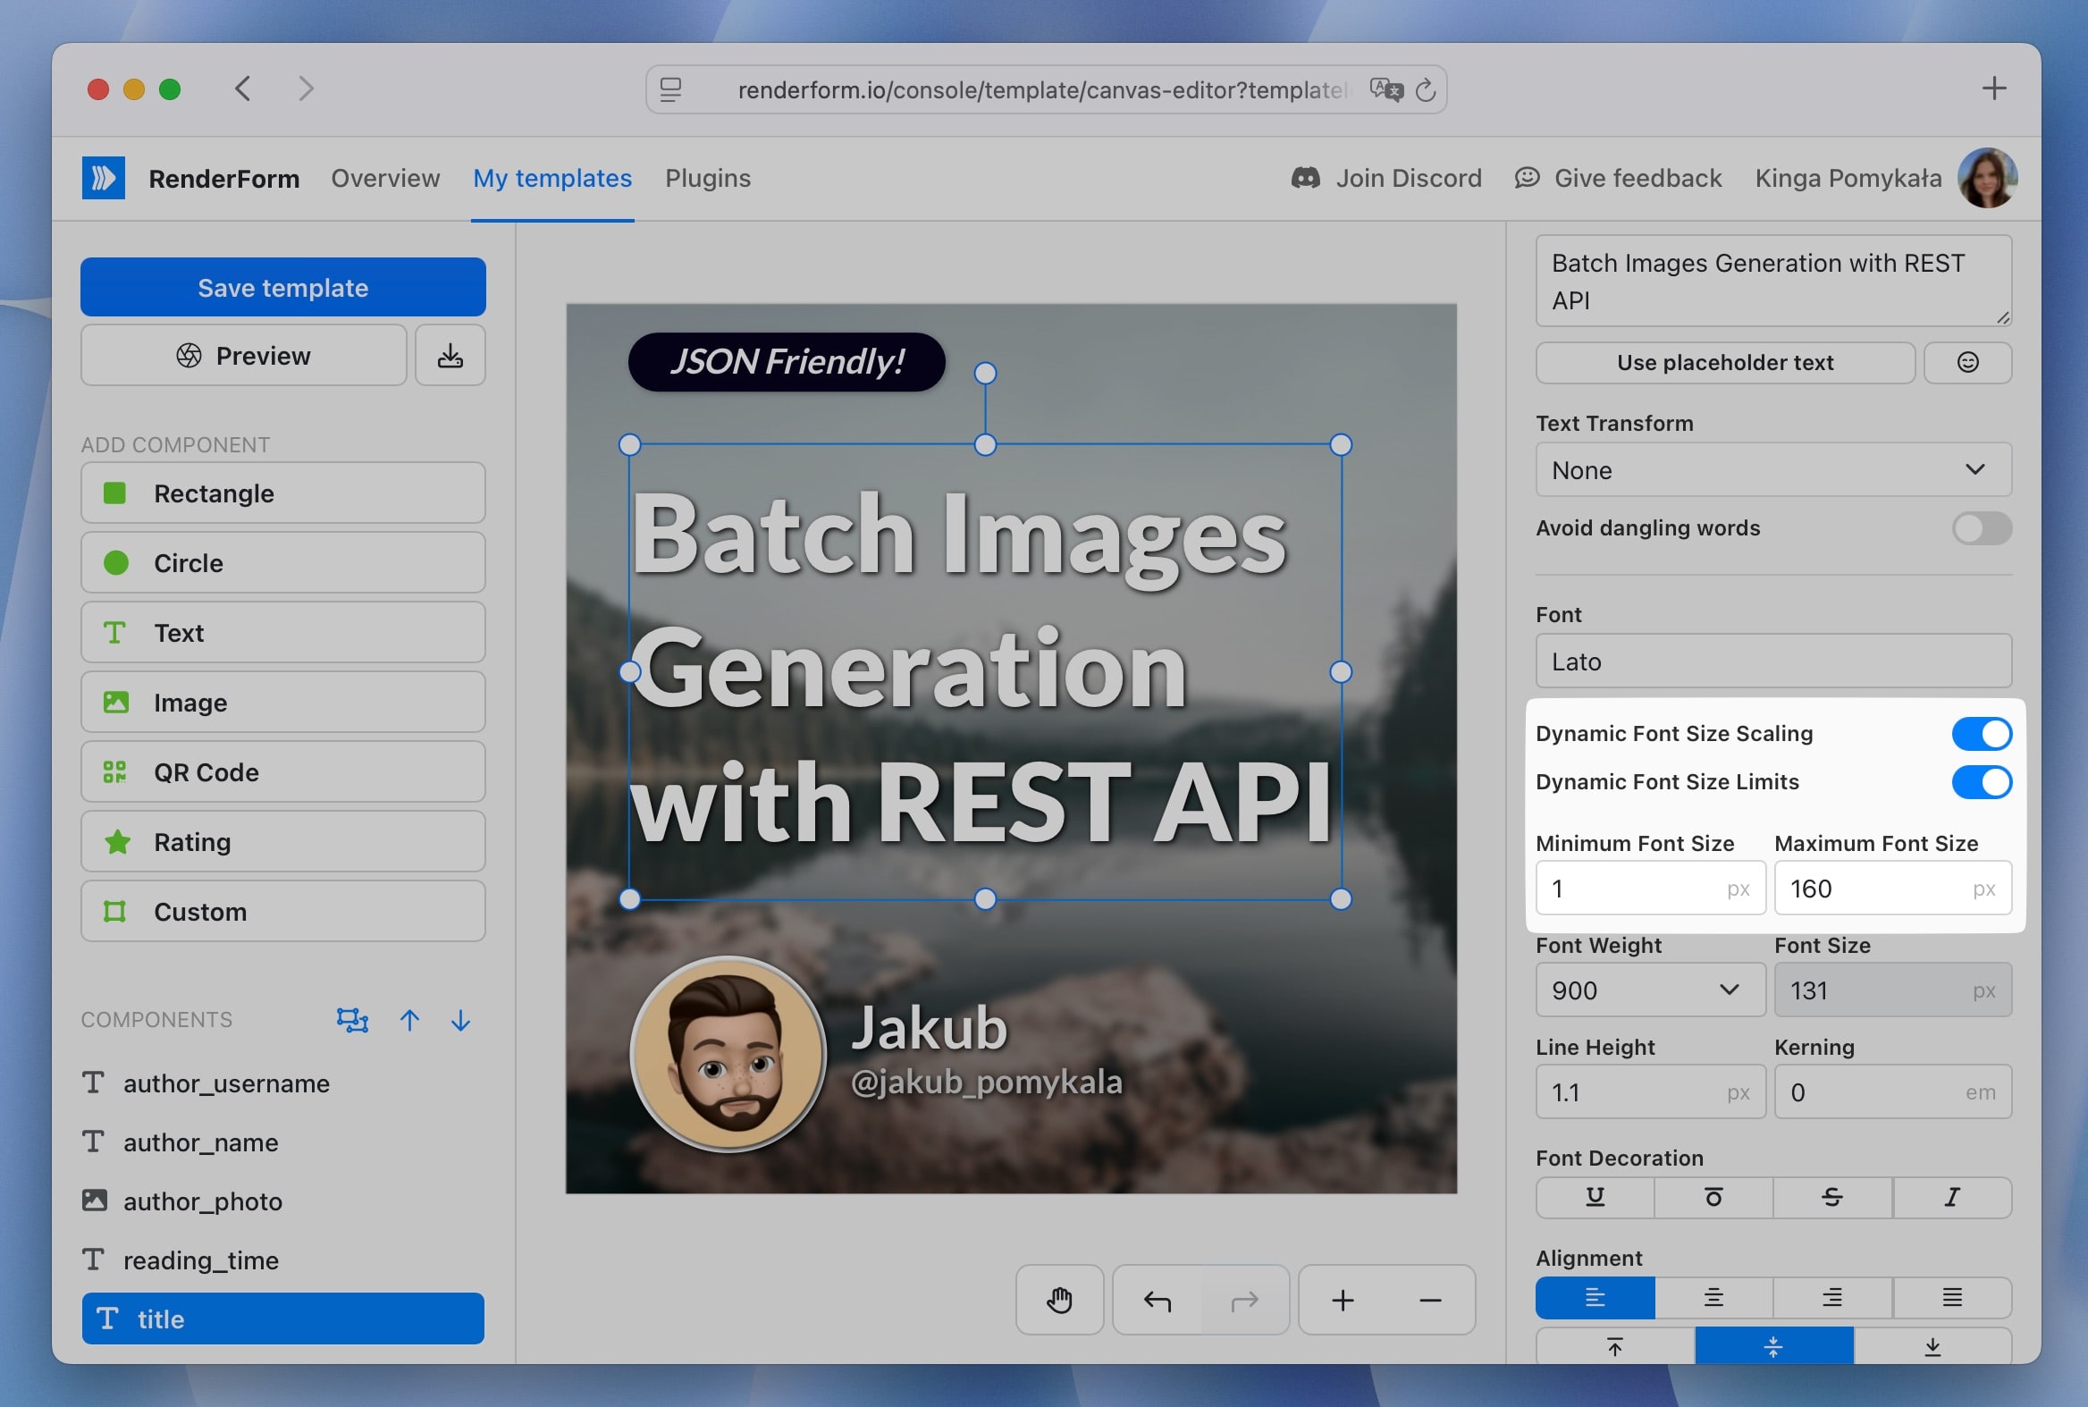Open the Text Transform dropdown

coord(1773,469)
